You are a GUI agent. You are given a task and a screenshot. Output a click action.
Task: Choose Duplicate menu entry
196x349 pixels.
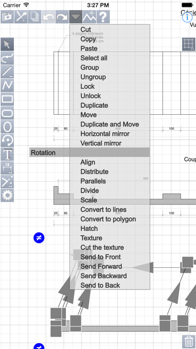(x=94, y=105)
